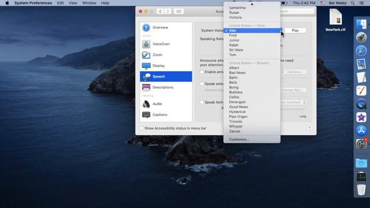Pick the Pipe Organ voice
This screenshot has height=208, width=370.
[252, 117]
